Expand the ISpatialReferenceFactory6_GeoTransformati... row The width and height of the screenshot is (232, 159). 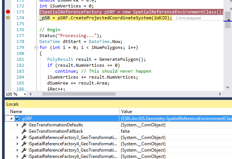coord(17,156)
